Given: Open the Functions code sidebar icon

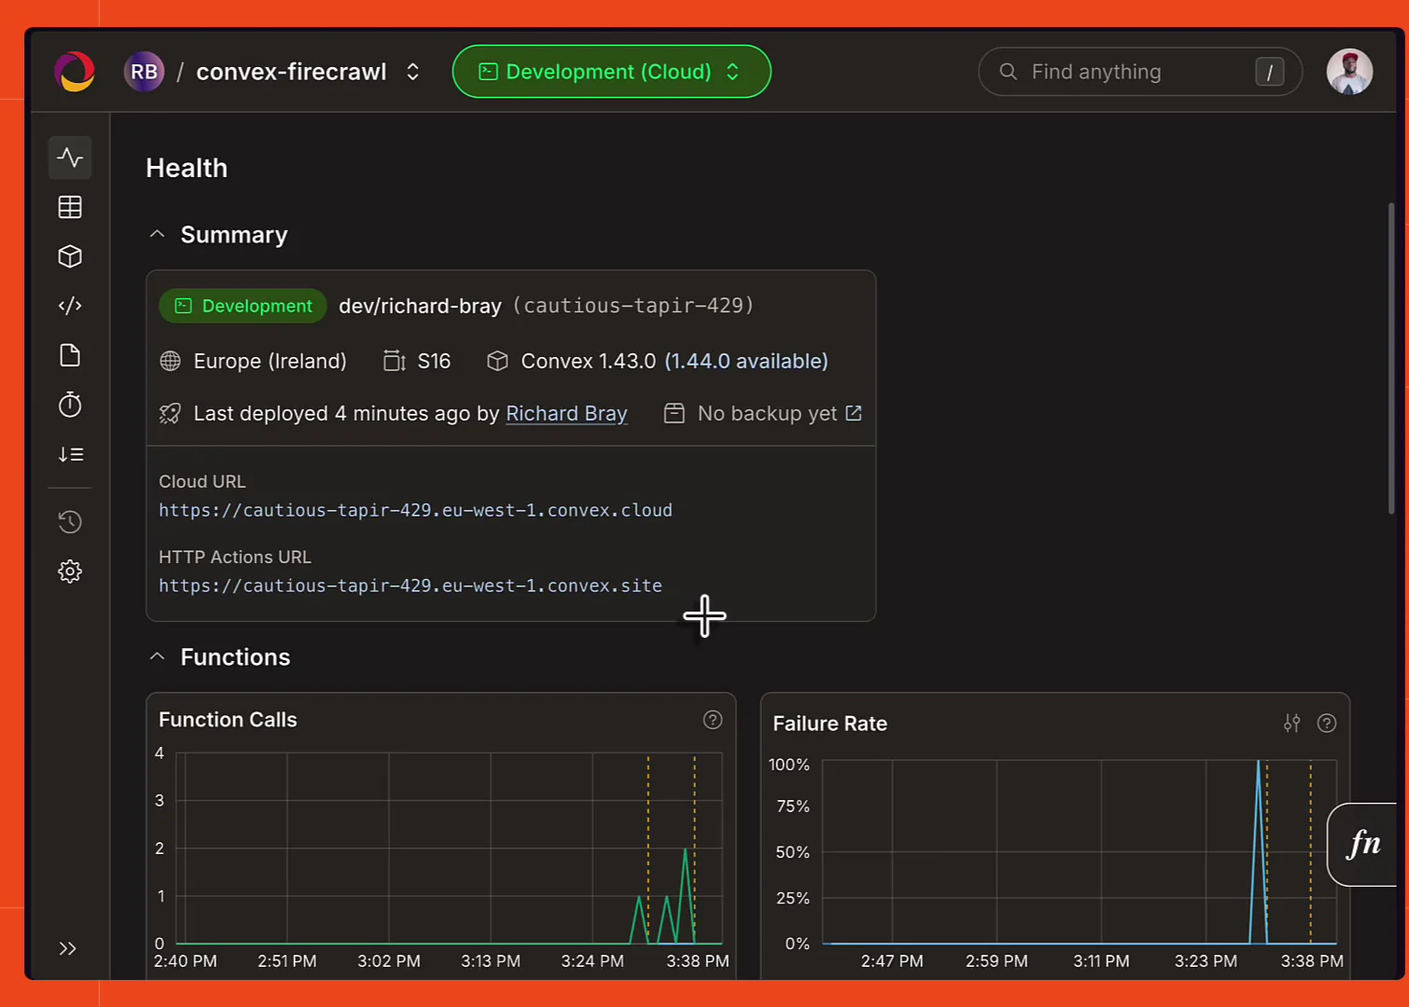Looking at the screenshot, I should [70, 306].
